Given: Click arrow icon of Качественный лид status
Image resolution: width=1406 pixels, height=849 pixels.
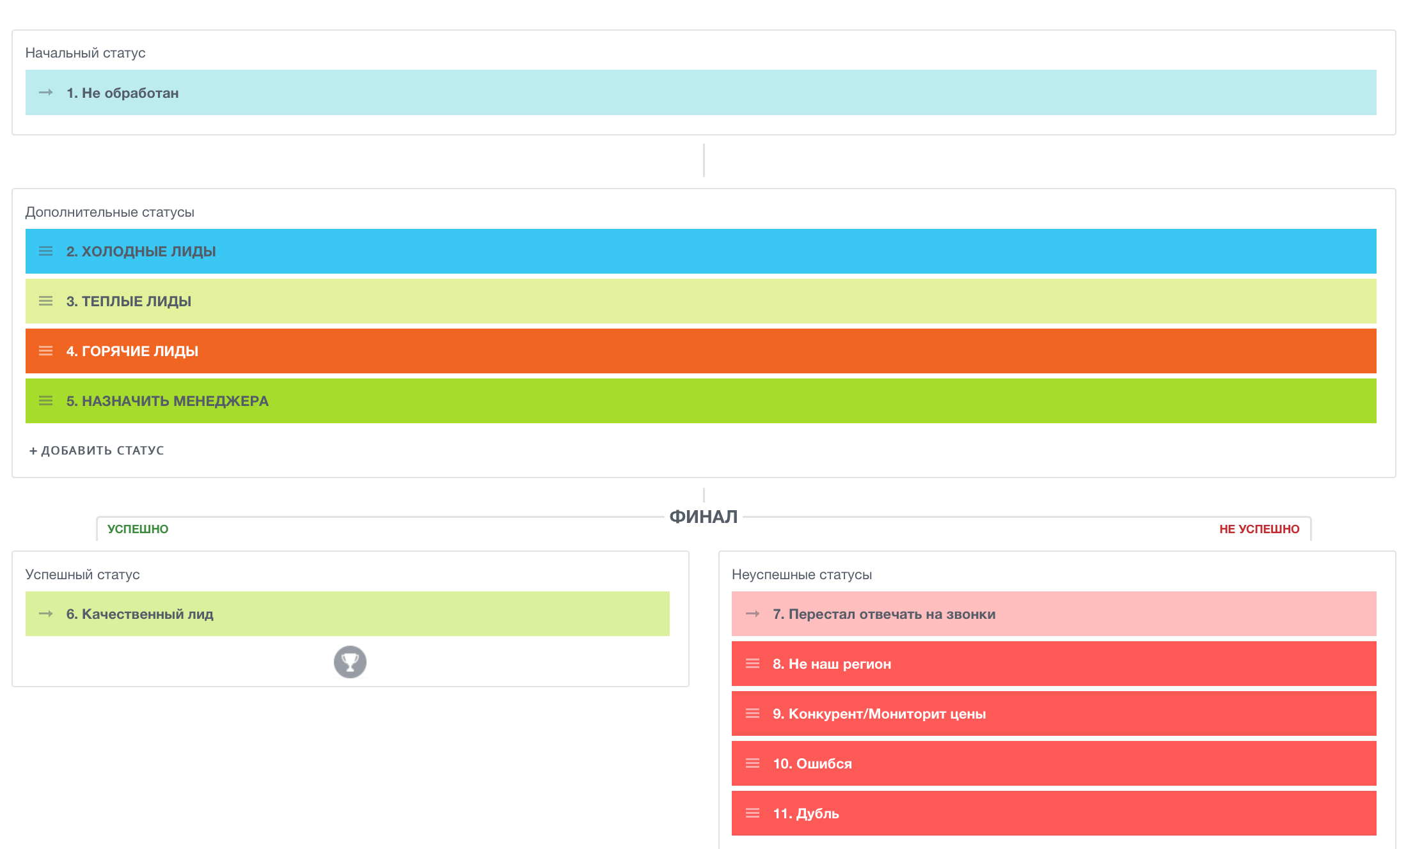Looking at the screenshot, I should [x=45, y=614].
